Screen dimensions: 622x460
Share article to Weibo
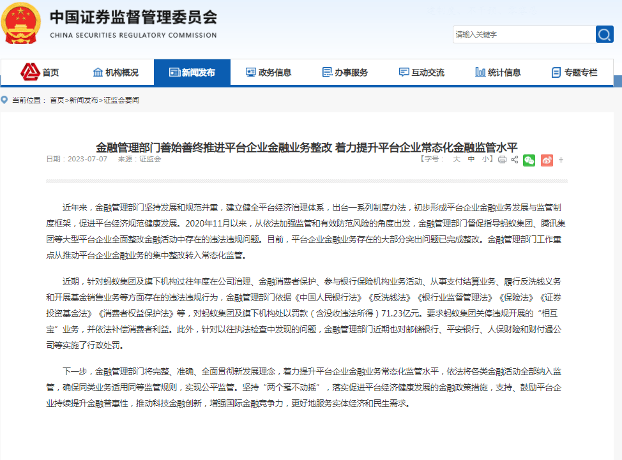pyautogui.click(x=546, y=160)
